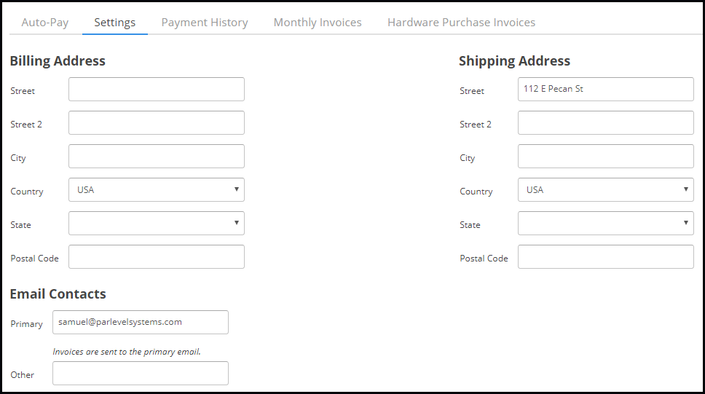Screen dimensions: 705x394
Task: Focus the Billing Address Street 2 field
Action: [x=156, y=123]
